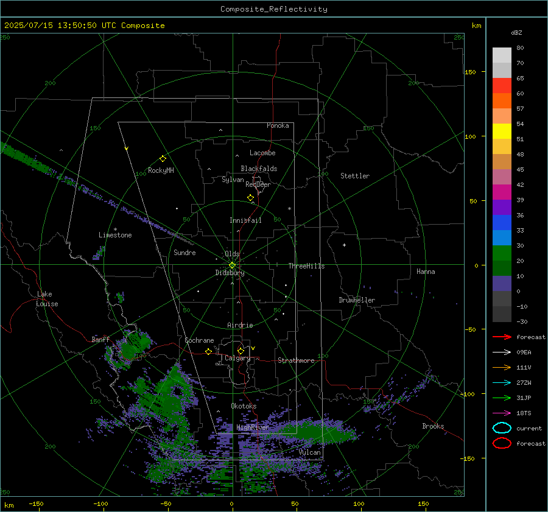The width and height of the screenshot is (548, 512).
Task: Click the Sundre city label
Action: click(x=184, y=253)
